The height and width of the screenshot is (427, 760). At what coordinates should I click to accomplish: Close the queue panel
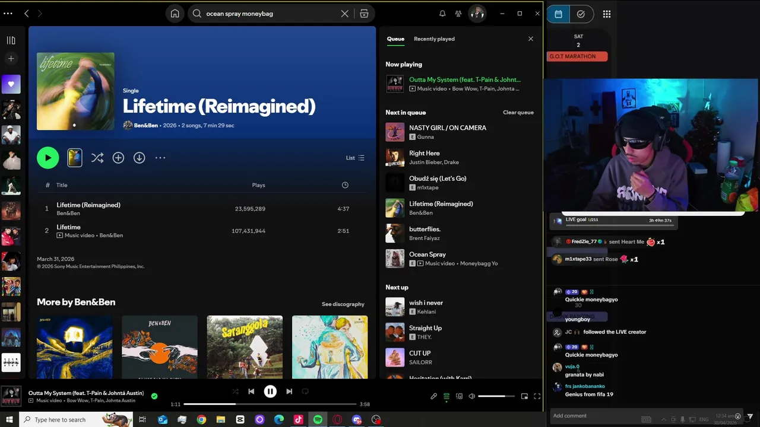pyautogui.click(x=531, y=39)
